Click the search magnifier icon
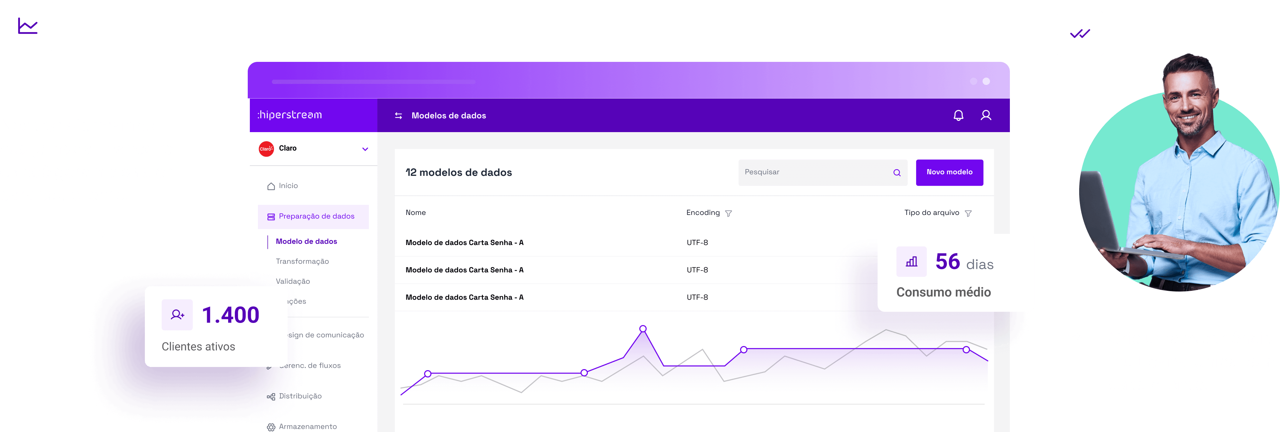Image resolution: width=1287 pixels, height=432 pixels. tap(897, 173)
